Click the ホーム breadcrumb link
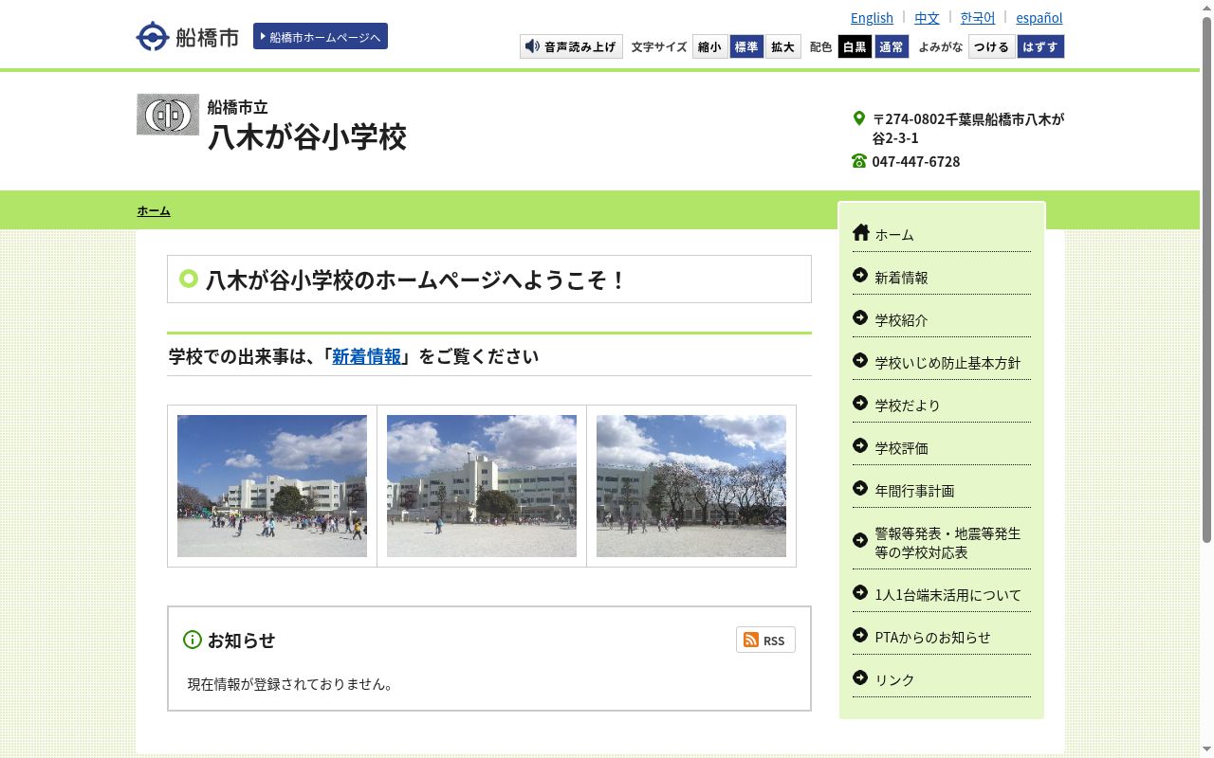 click(154, 210)
